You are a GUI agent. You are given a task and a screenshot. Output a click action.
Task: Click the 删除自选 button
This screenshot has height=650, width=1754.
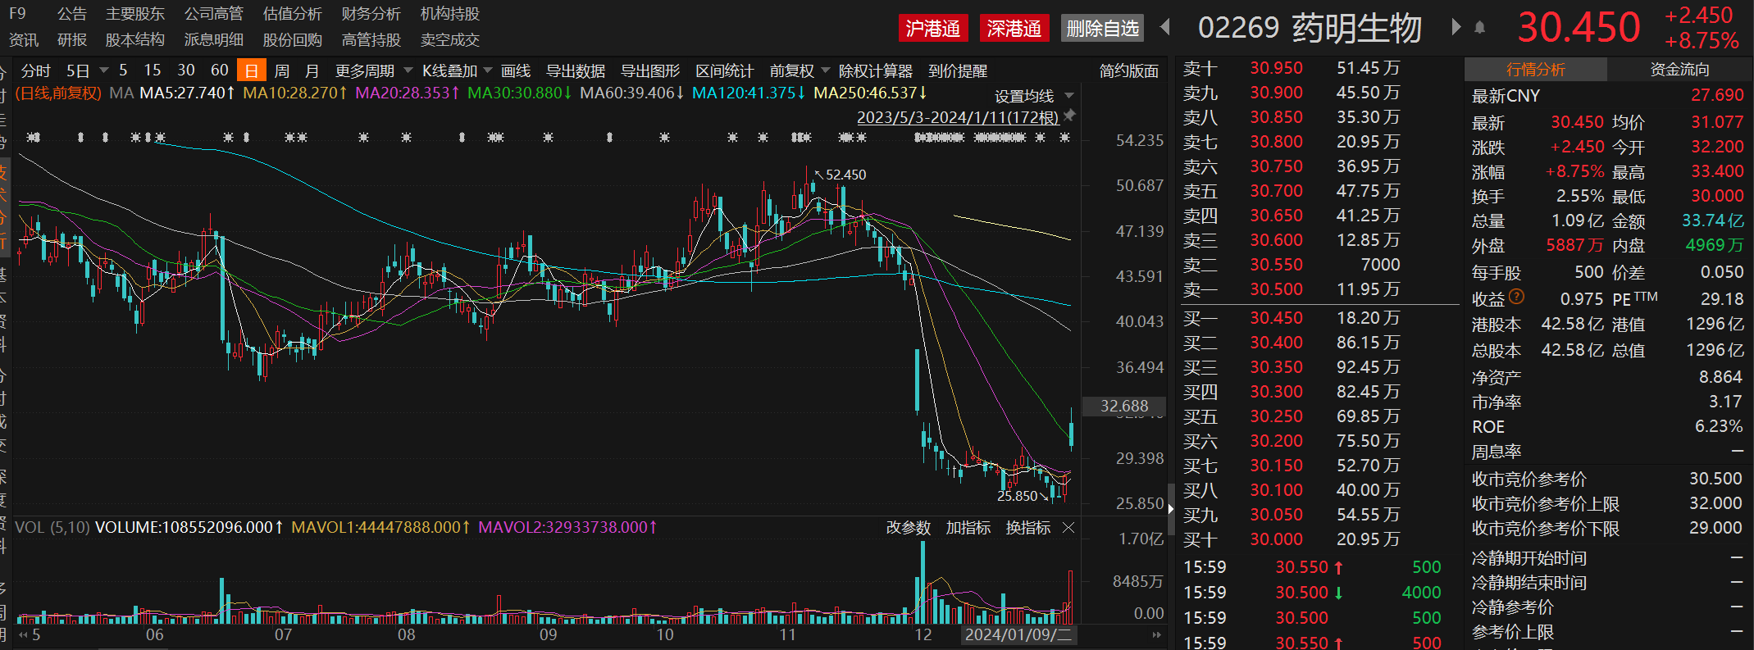point(1102,29)
